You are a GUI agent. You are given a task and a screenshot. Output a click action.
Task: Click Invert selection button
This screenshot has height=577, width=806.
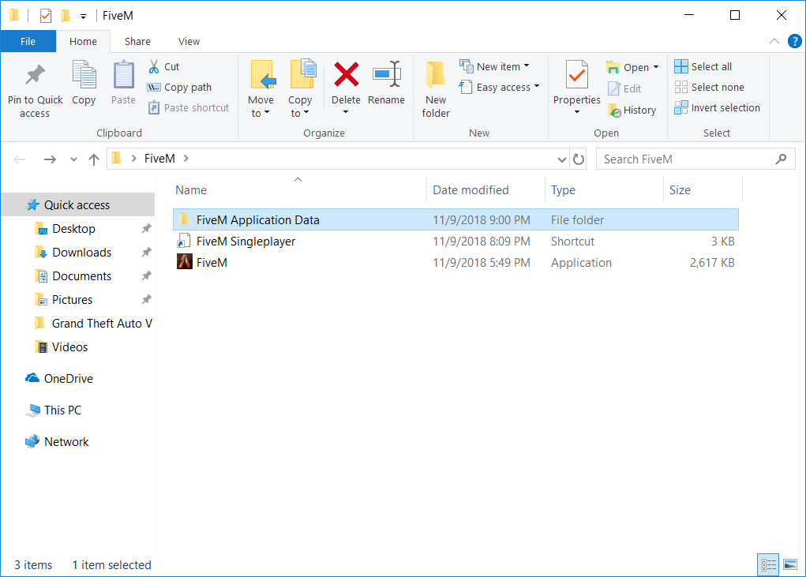(x=718, y=108)
